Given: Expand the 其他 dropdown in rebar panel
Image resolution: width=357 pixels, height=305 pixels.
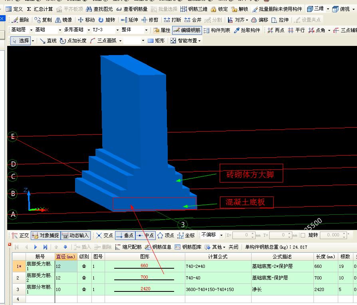Looking at the screenshot, I should [224, 247].
